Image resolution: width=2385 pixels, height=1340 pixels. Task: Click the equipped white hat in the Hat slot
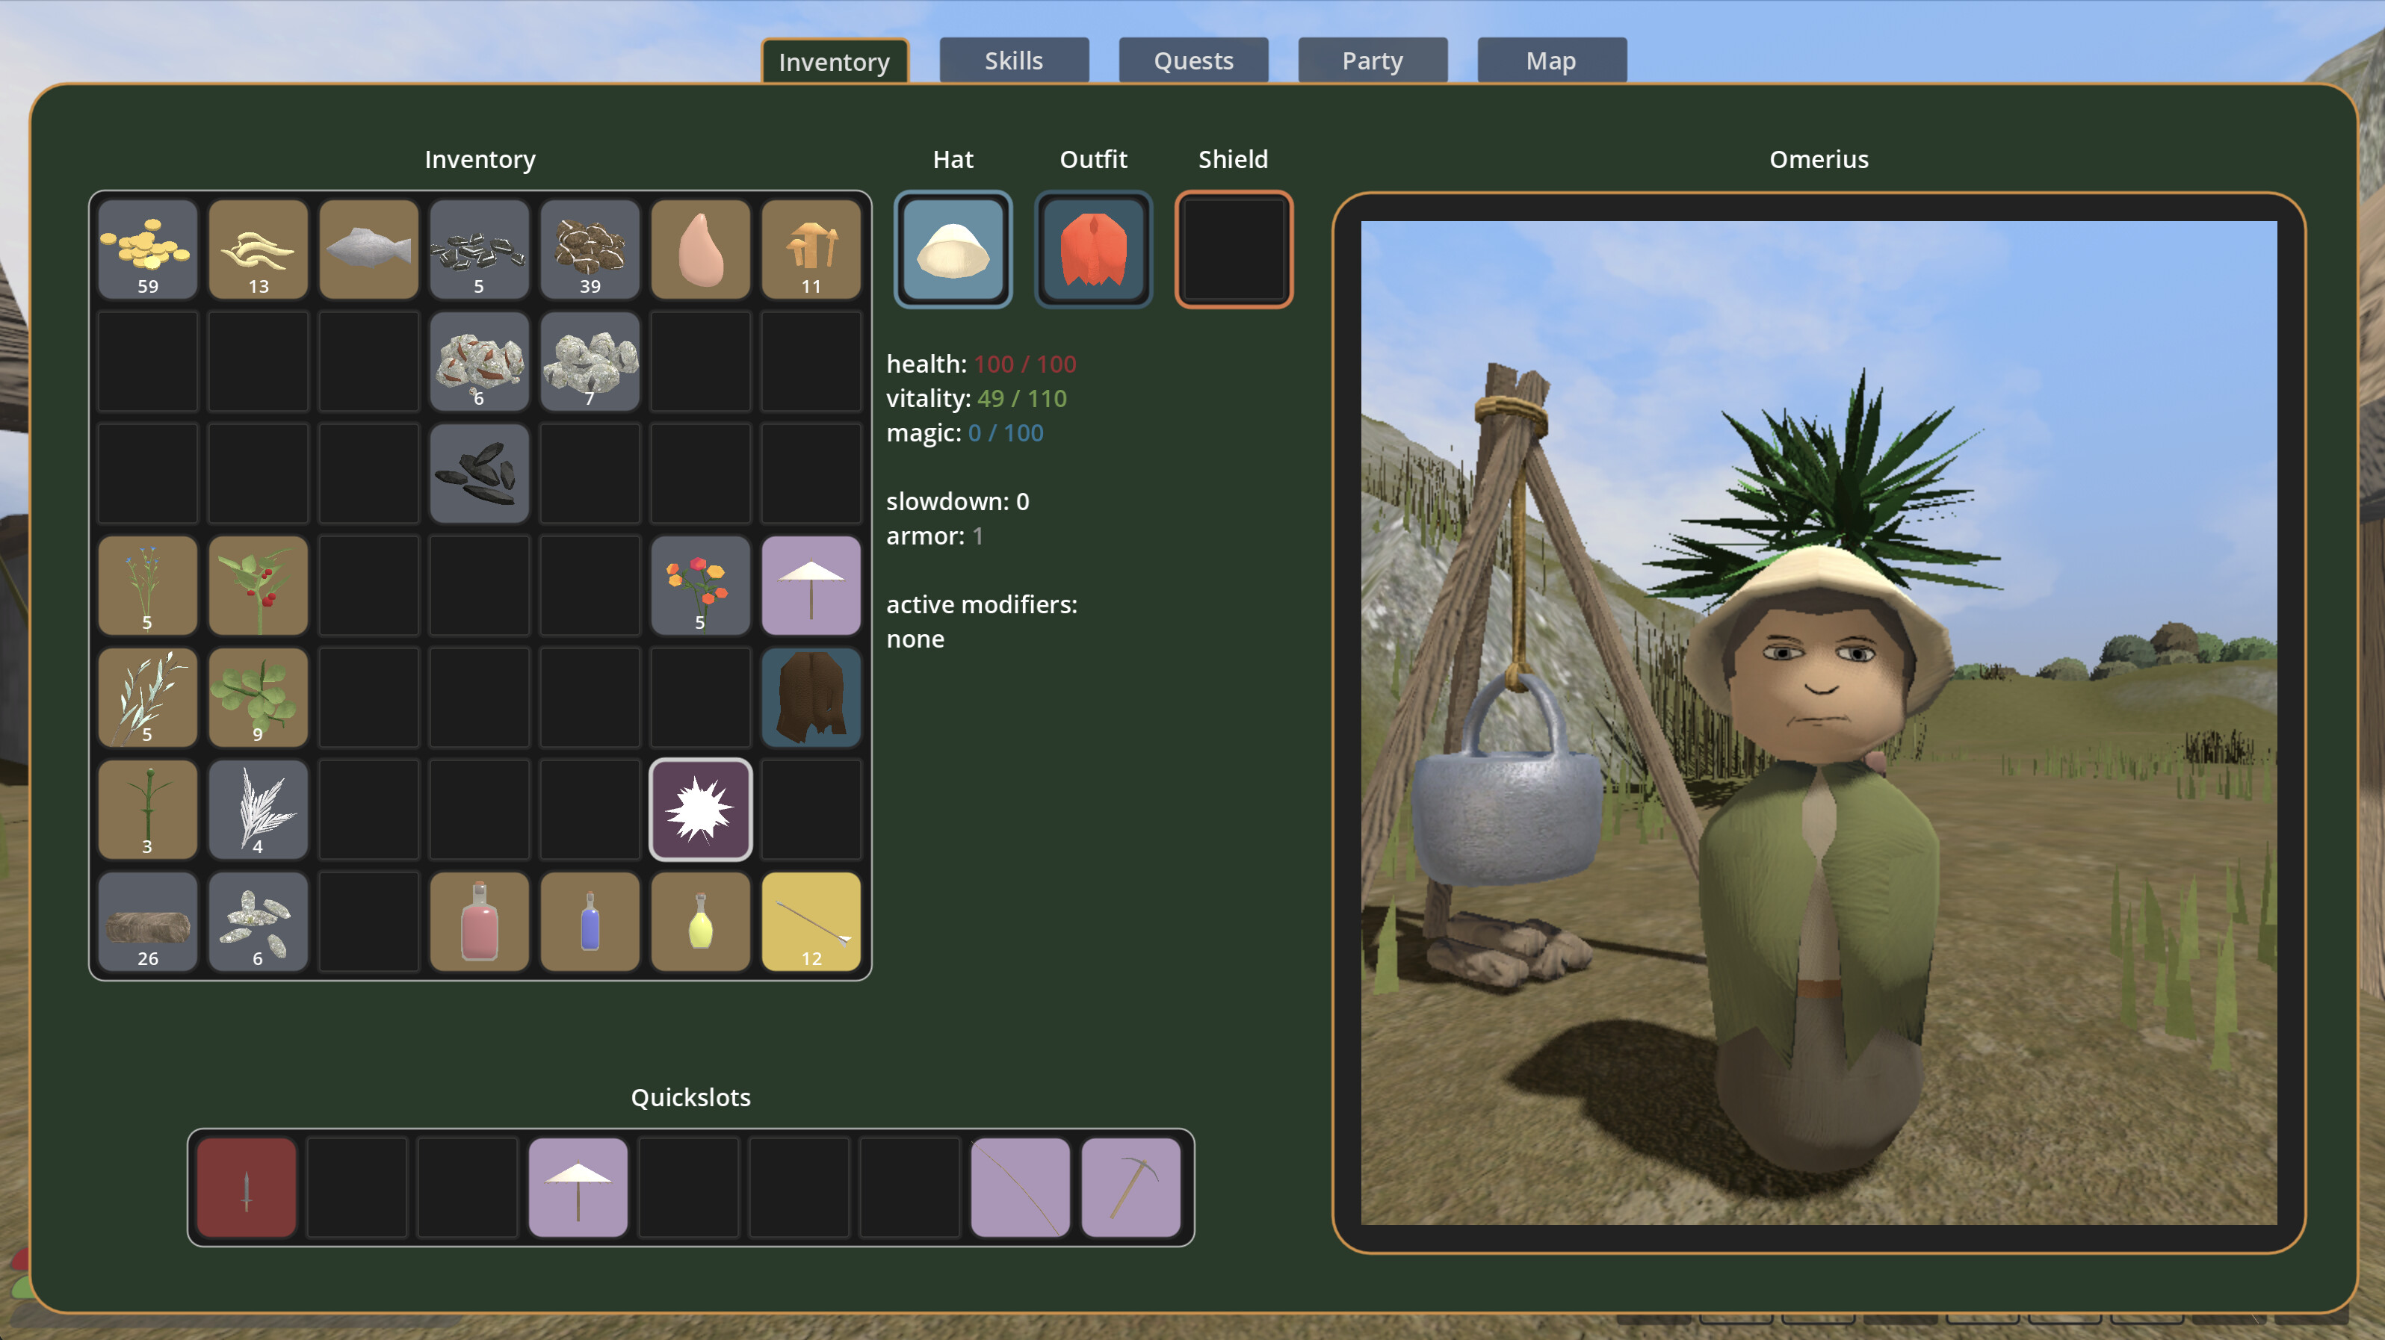[x=953, y=248]
